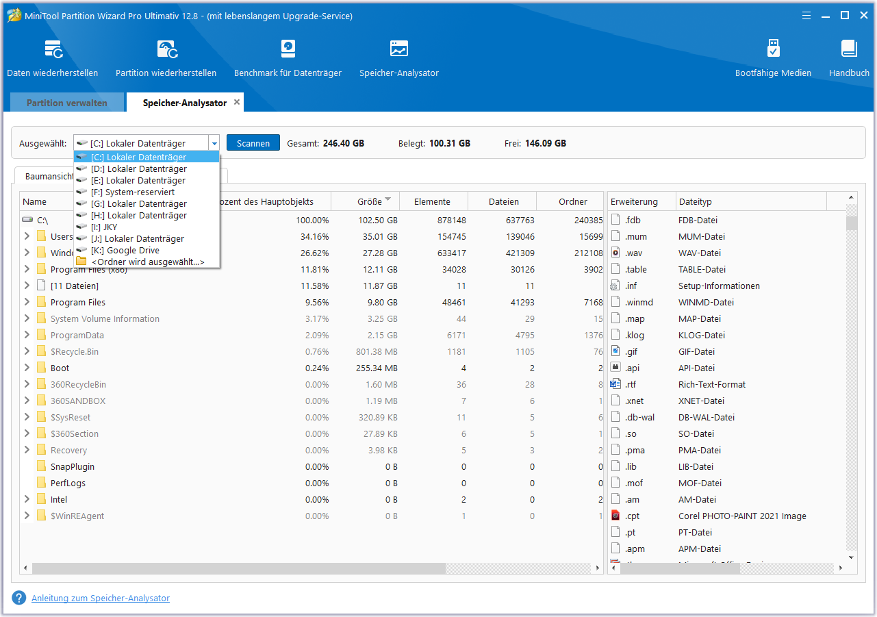The width and height of the screenshot is (877, 617).
Task: Select [H:] Lokaler Datenträger option
Action: pyautogui.click(x=147, y=215)
